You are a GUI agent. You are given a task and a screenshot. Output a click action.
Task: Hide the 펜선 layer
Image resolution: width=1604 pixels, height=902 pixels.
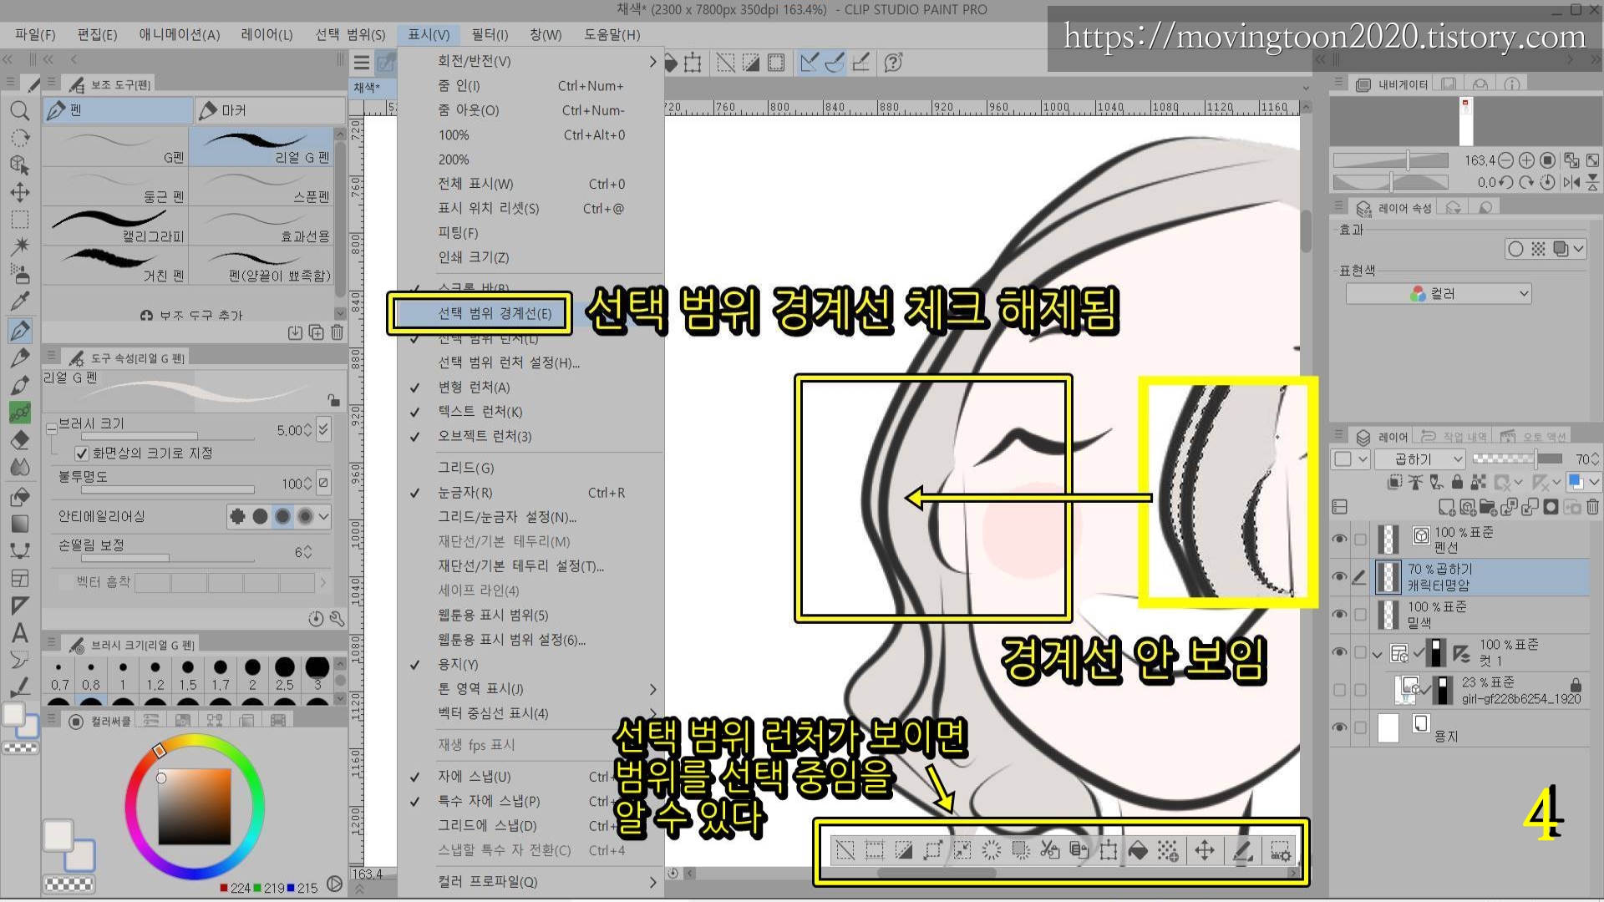(1339, 540)
